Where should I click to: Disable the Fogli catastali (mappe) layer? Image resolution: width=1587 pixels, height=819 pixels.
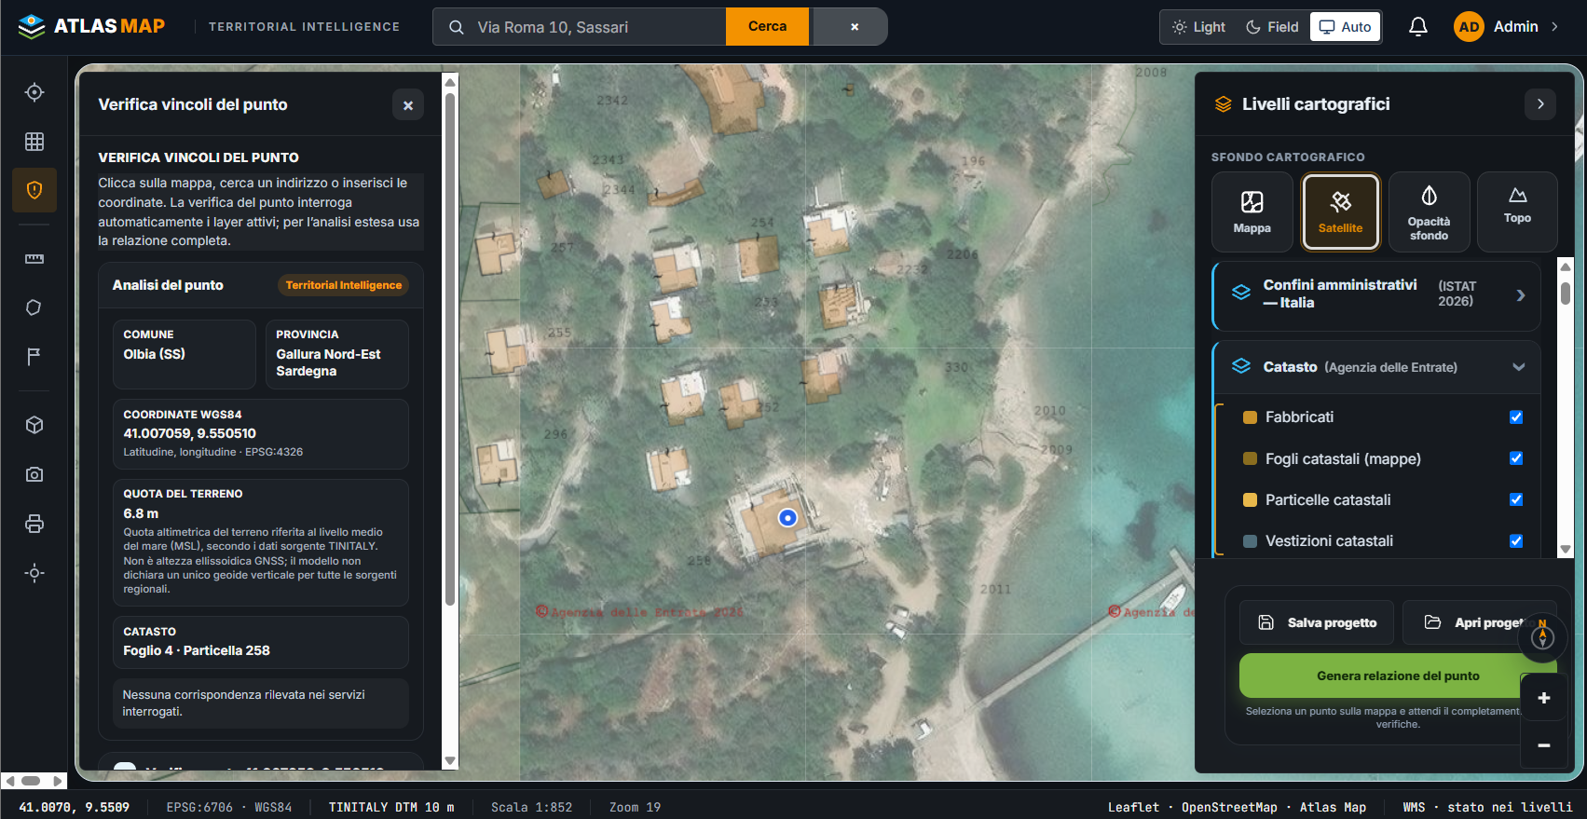pos(1516,458)
